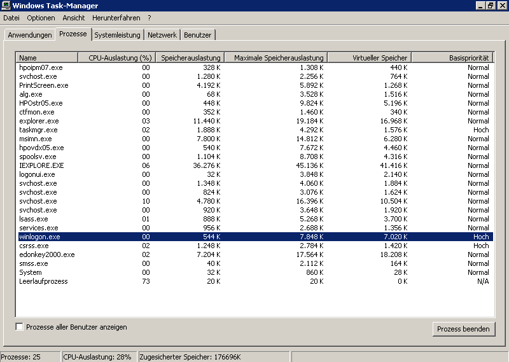The image size is (509, 362).
Task: Restore the window using the title bar button
Action: [490, 6]
